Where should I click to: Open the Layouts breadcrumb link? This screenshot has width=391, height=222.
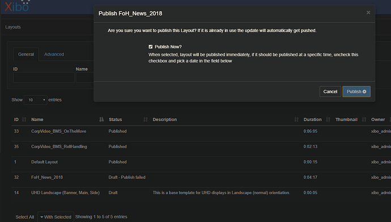[x=13, y=27]
